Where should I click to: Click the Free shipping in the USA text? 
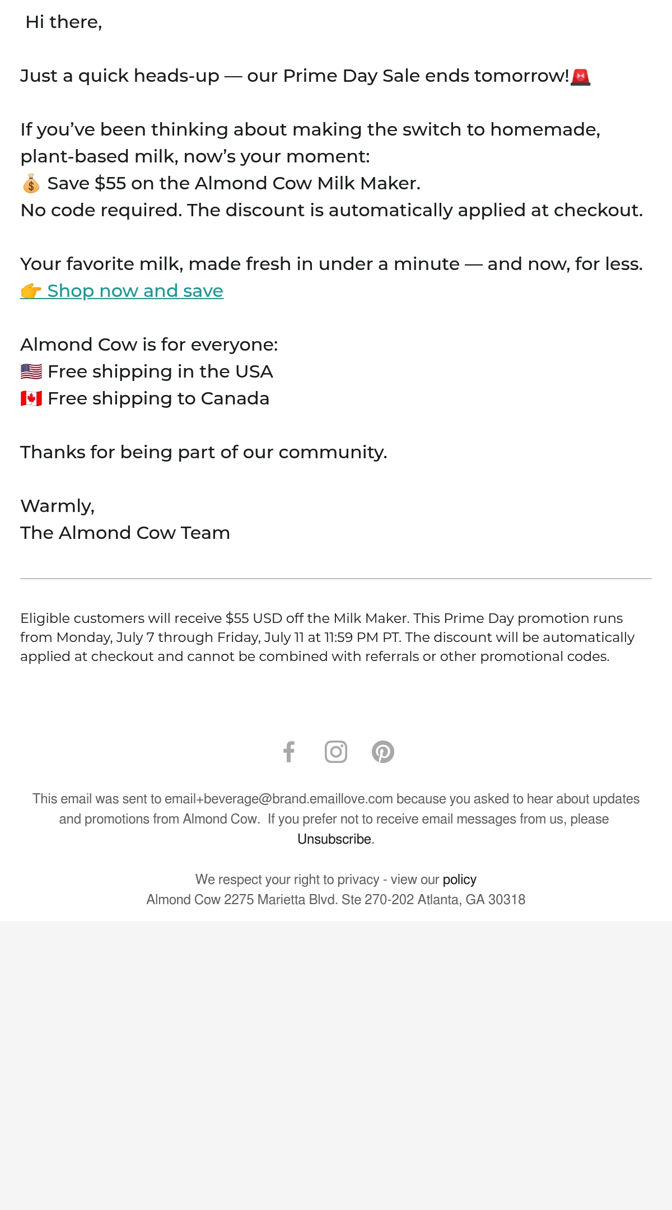pyautogui.click(x=160, y=371)
